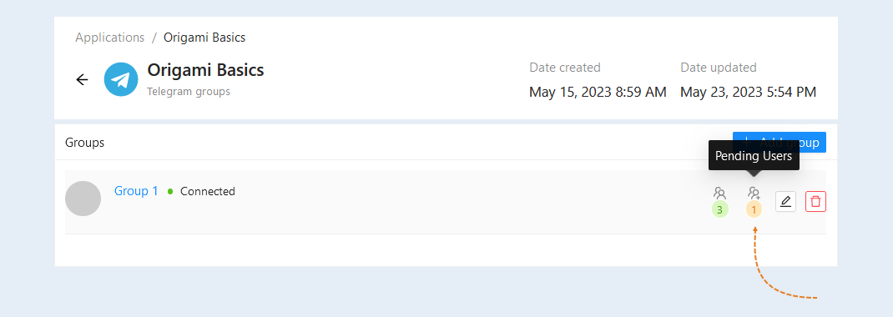Open the members icon for Group 1
893x317 pixels.
click(x=720, y=193)
